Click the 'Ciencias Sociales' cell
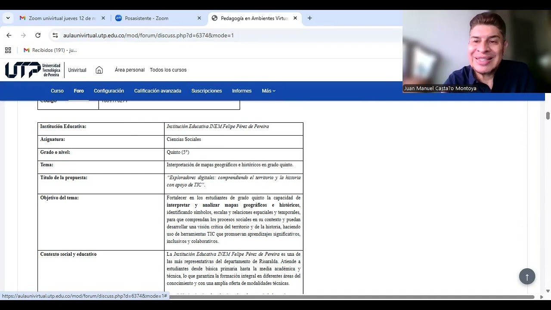Viewport: 551px width, 310px height. (x=234, y=142)
